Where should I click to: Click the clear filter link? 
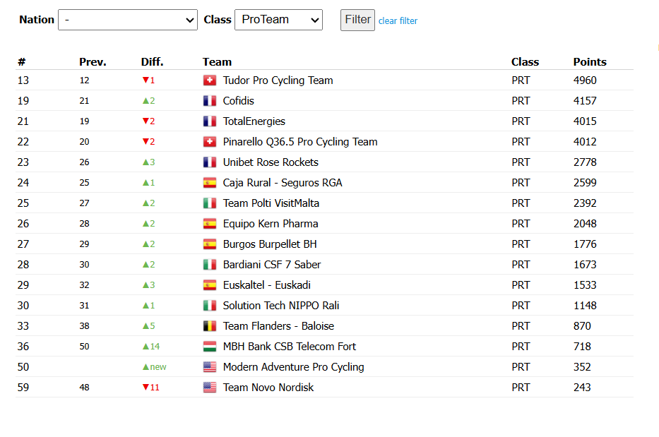click(398, 21)
